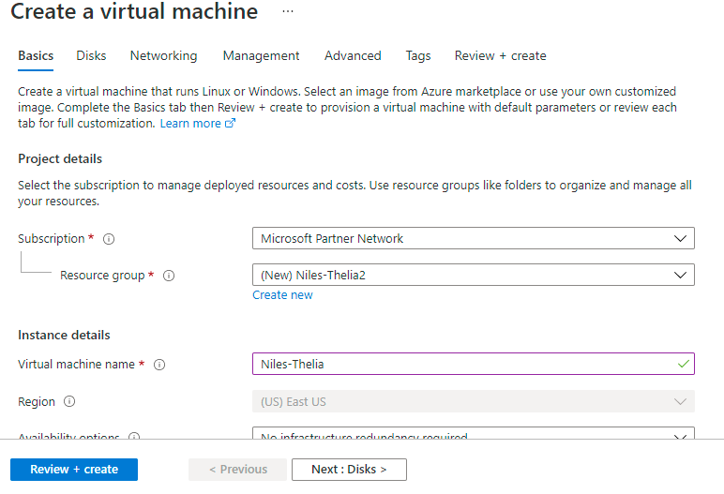Click the info icon beside Resource group
This screenshot has height=494, width=724.
[x=169, y=276]
